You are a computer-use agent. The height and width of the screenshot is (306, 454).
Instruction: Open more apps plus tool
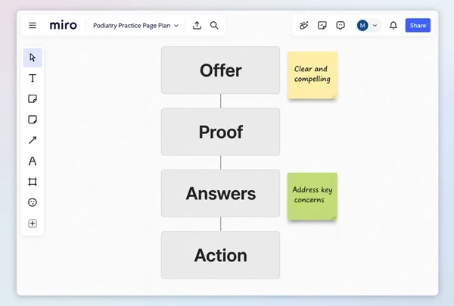[x=33, y=223]
